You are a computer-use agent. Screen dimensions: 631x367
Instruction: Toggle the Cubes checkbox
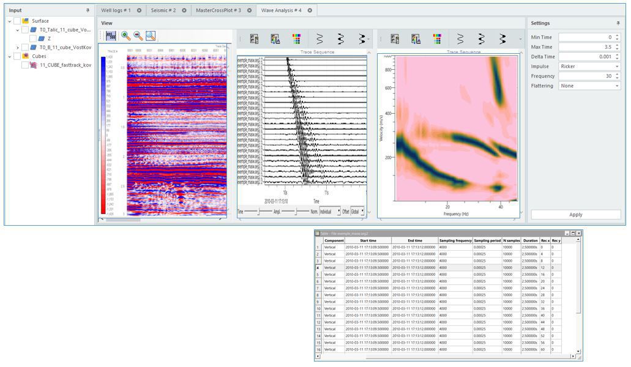[x=17, y=56]
